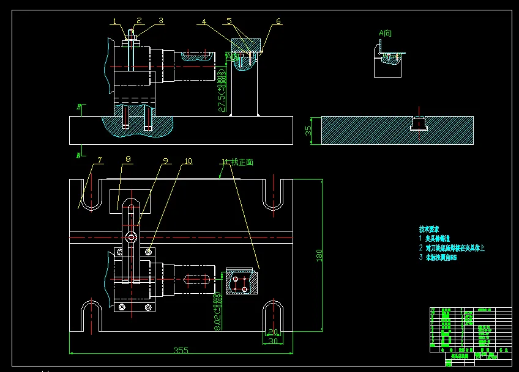The height and width of the screenshot is (372, 519).
Task: Select part balloon label 2
Action: 139,21
